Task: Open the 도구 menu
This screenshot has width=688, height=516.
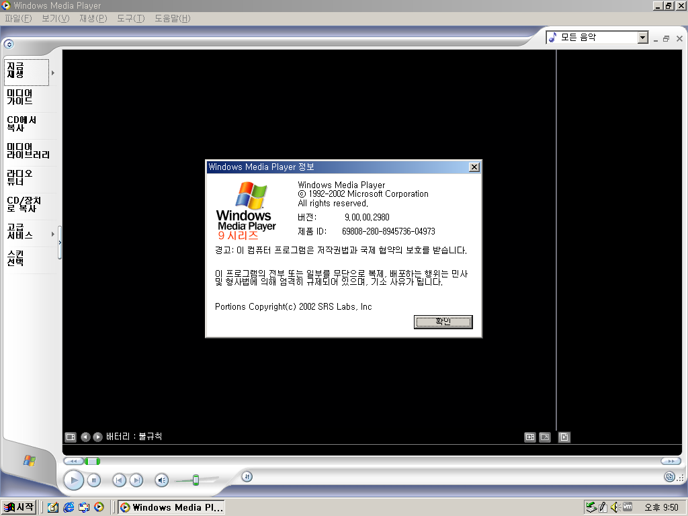Action: (x=131, y=18)
